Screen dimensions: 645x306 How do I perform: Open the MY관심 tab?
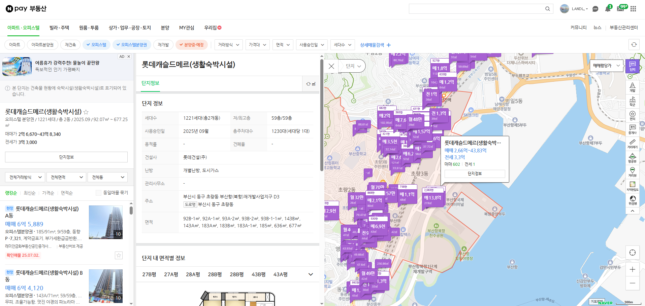coord(187,28)
